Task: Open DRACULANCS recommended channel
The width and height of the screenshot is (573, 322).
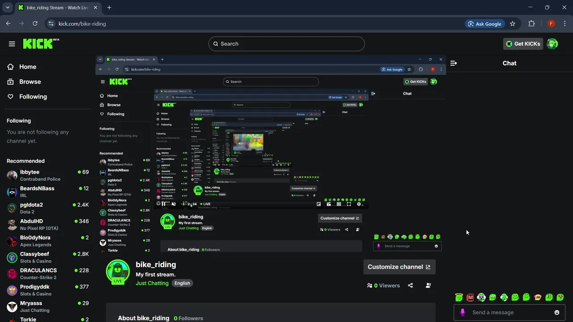Action: pyautogui.click(x=47, y=274)
